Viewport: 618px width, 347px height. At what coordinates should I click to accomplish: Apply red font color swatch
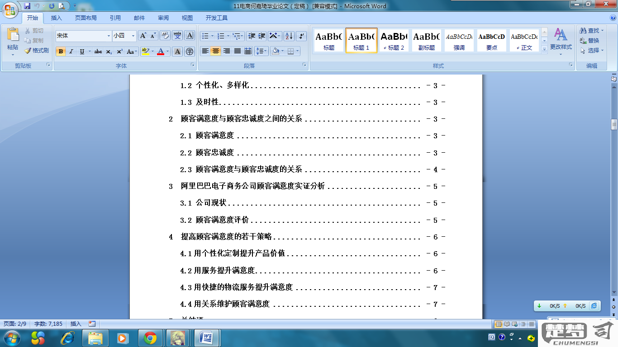(x=160, y=52)
